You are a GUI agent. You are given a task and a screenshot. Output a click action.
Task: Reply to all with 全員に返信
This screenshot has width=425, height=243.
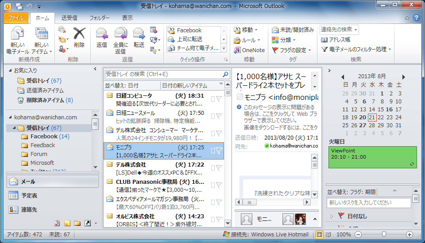(x=120, y=40)
